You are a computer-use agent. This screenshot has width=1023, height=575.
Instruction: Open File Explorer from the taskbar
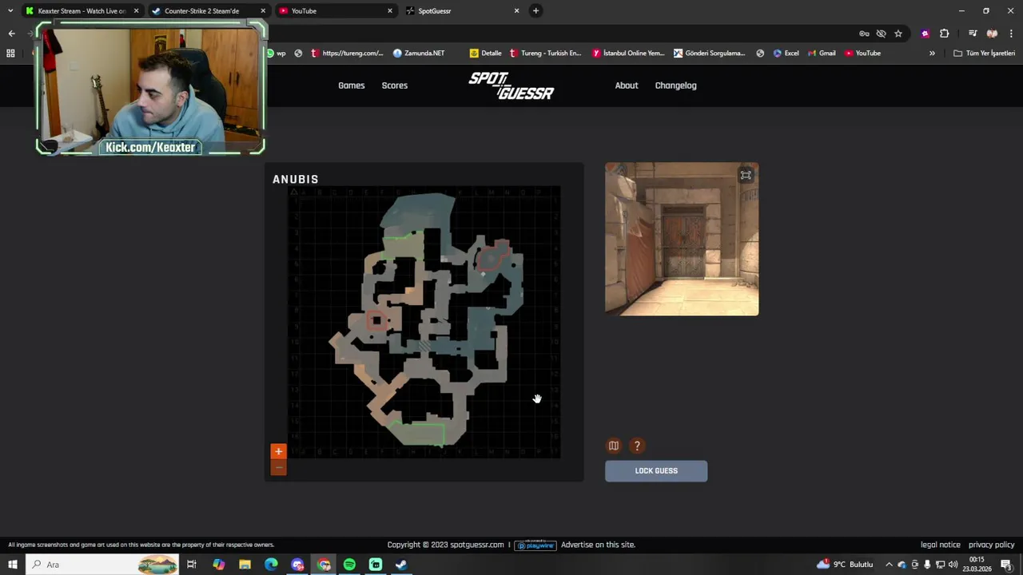point(245,565)
